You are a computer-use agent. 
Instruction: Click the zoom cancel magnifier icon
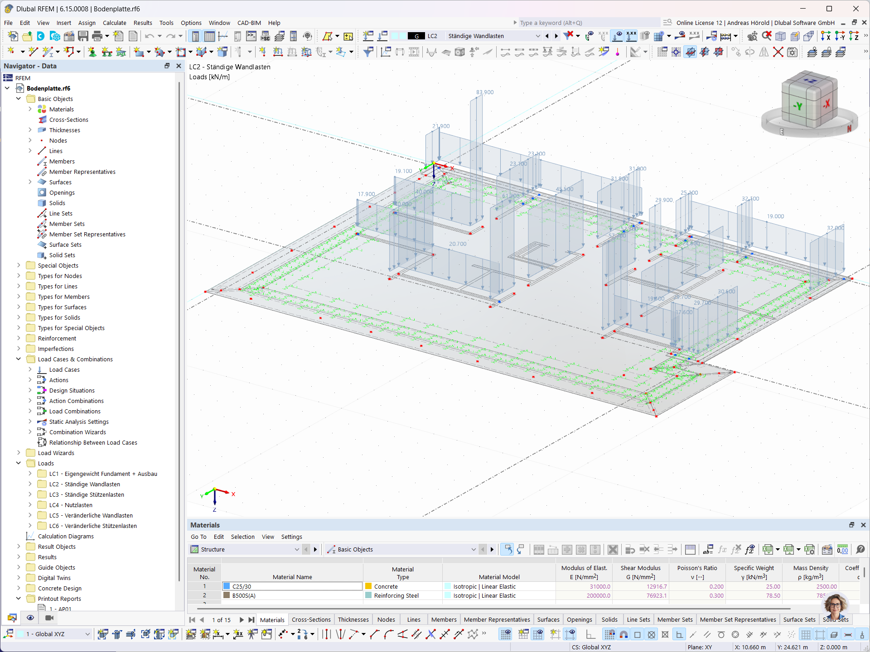[767, 36]
